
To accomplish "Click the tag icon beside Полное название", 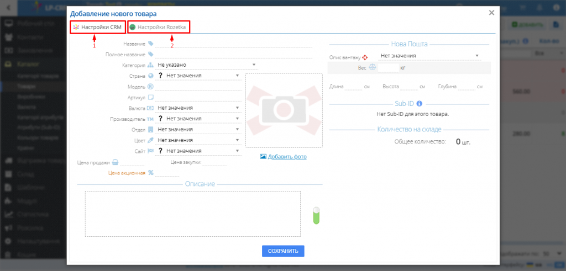I will pos(150,55).
